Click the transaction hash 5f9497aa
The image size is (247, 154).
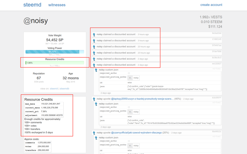216,45
